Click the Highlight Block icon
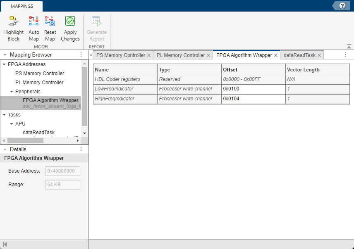The width and height of the screenshot is (354, 249). click(13, 22)
